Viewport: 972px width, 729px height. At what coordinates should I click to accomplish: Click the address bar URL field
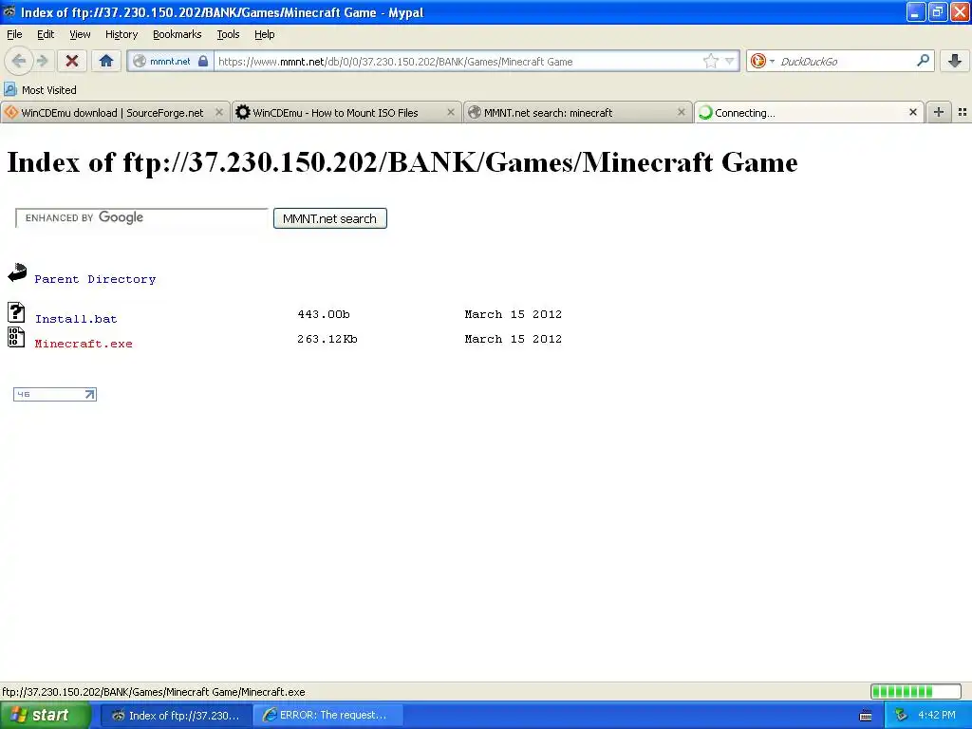point(458,62)
